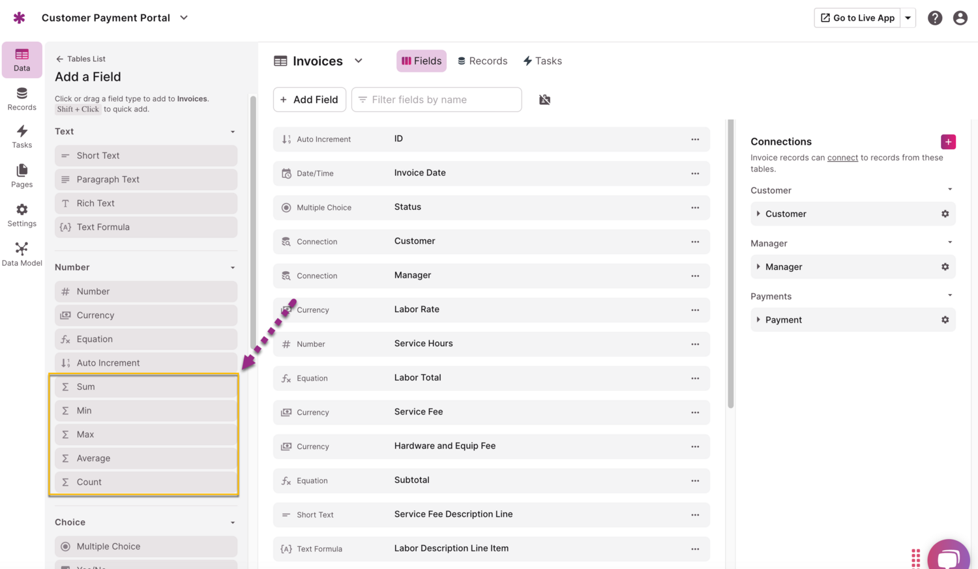Screen dimensions: 978x569
Task: Open Go to Live App dropdown arrow
Action: (908, 18)
